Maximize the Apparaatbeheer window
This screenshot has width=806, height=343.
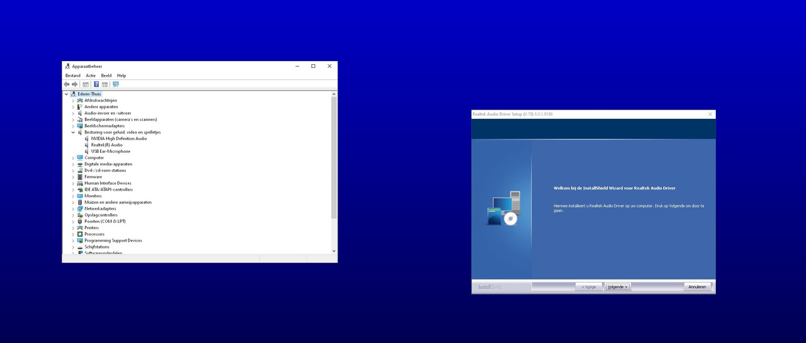313,66
